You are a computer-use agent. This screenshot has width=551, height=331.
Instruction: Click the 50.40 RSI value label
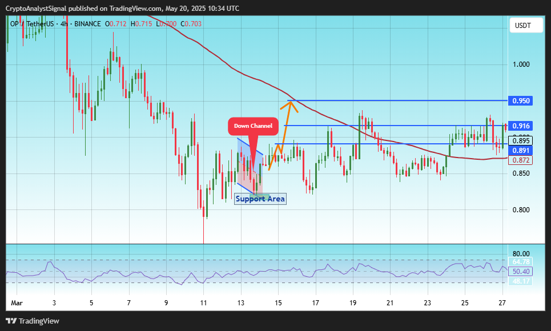point(520,271)
